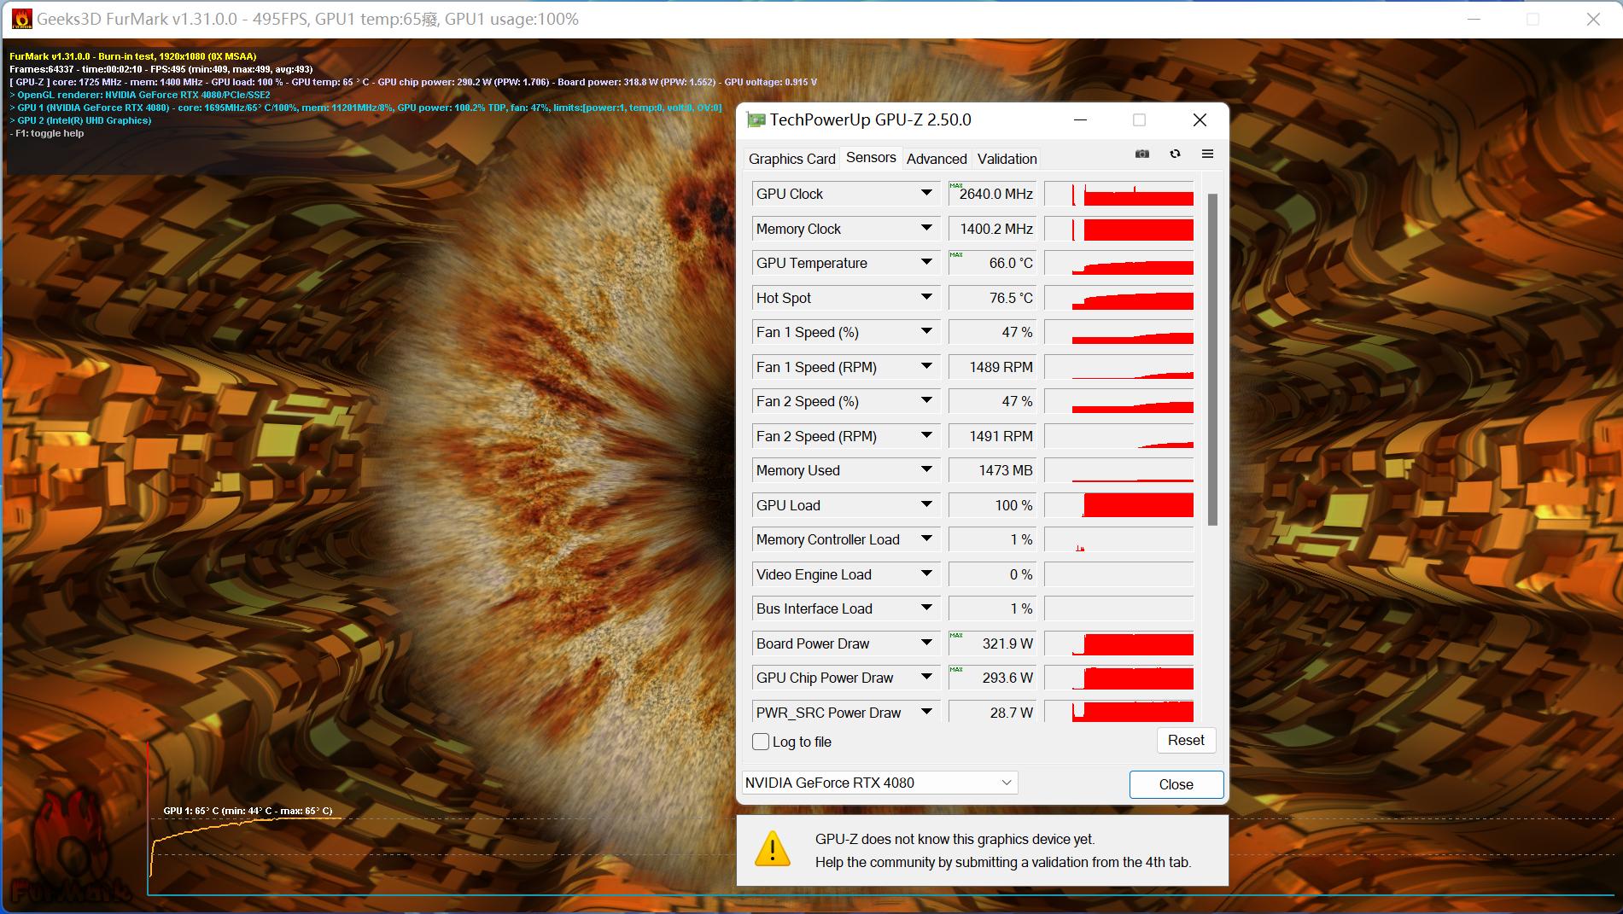Click the GPU-Z sensor list scrollbar
The width and height of the screenshot is (1623, 914).
[x=1212, y=359]
